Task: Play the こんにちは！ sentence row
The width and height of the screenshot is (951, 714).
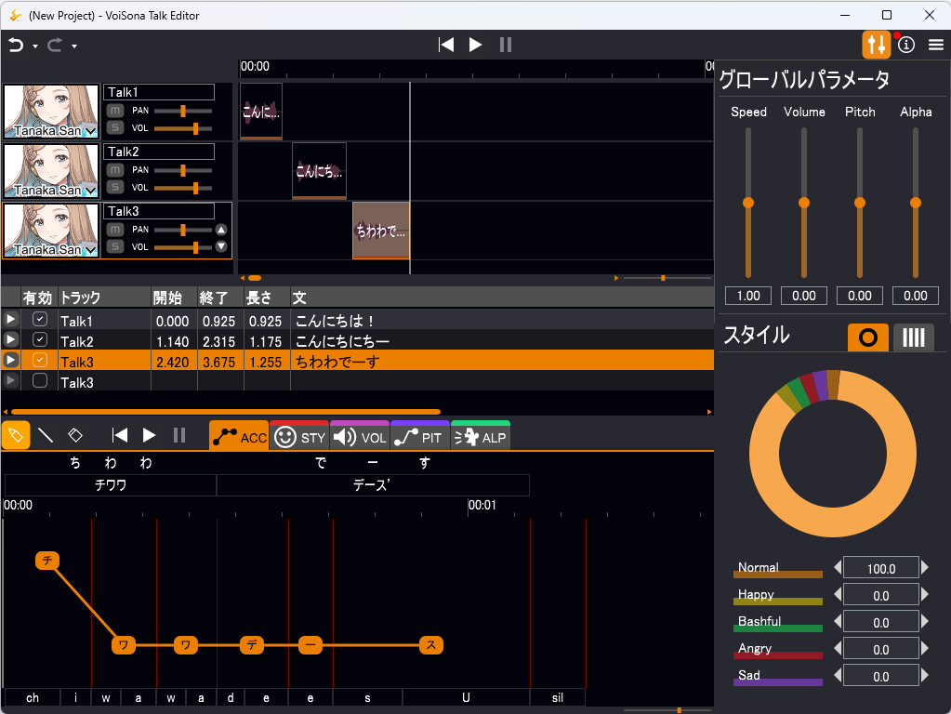Action: coord(10,319)
